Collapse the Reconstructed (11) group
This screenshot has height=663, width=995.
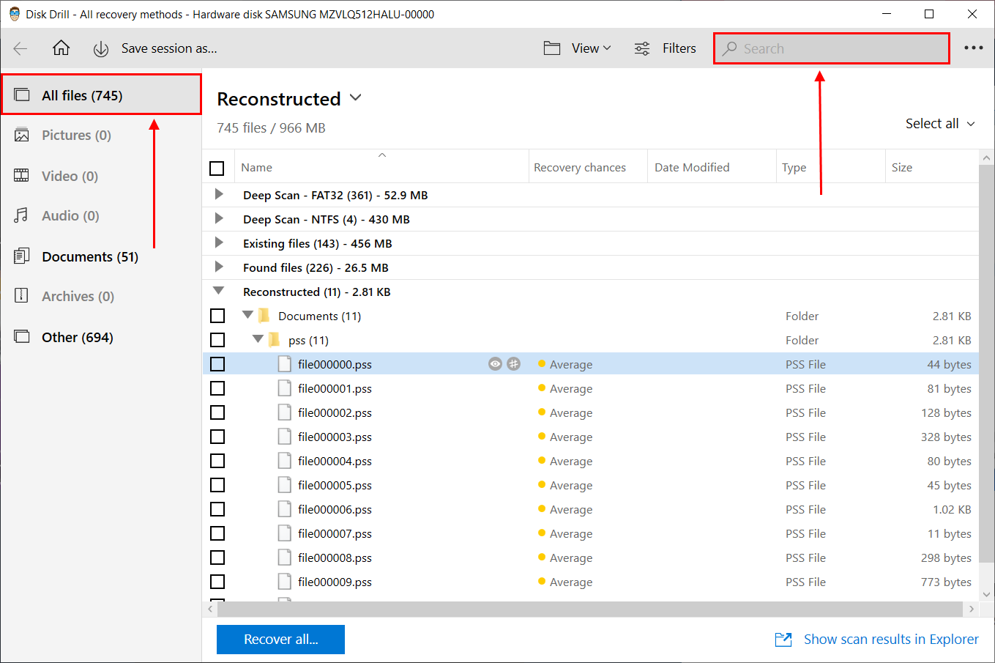[x=218, y=292]
